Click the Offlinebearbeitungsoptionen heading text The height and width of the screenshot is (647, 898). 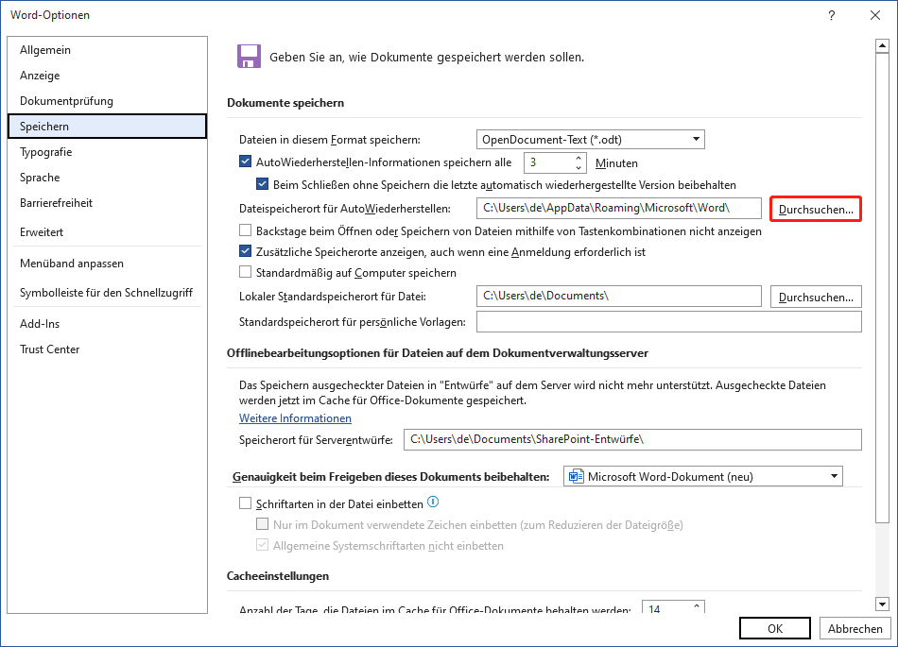[x=438, y=353]
